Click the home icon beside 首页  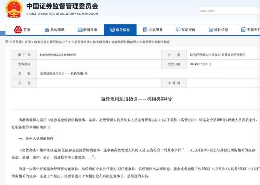tap(18, 30)
